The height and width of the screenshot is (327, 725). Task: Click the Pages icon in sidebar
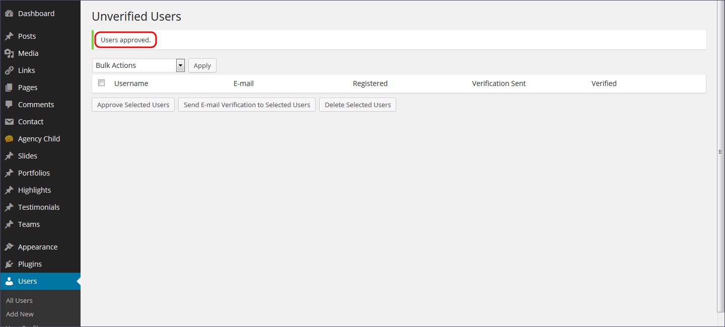9,88
